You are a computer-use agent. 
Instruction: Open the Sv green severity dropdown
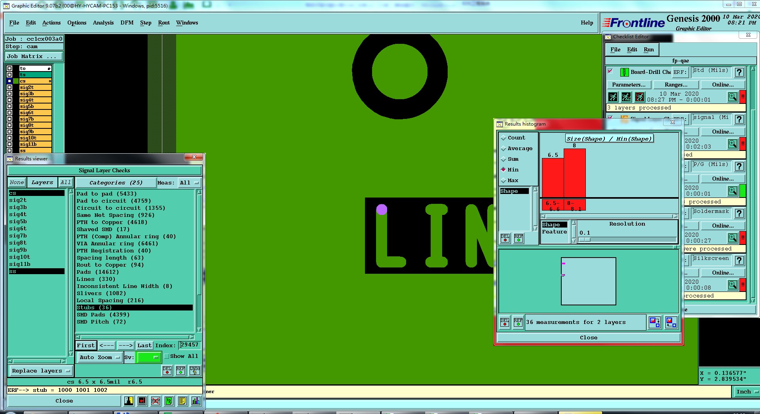click(x=149, y=358)
